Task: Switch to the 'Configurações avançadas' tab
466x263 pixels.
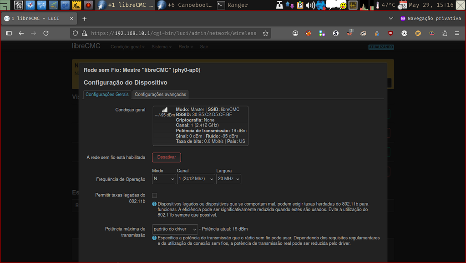Action: click(x=160, y=94)
